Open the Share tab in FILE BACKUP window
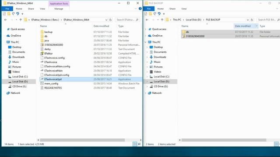Screen dimensions: 280x157 point(172,9)
